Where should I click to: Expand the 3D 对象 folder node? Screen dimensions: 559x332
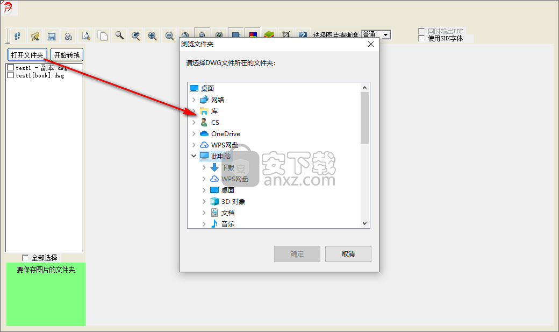(204, 201)
